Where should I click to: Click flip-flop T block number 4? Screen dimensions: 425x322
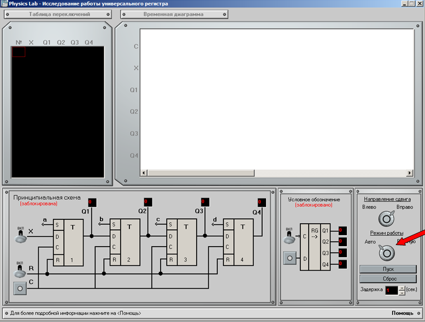tap(238, 242)
